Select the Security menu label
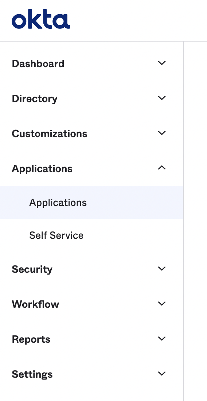 (32, 269)
